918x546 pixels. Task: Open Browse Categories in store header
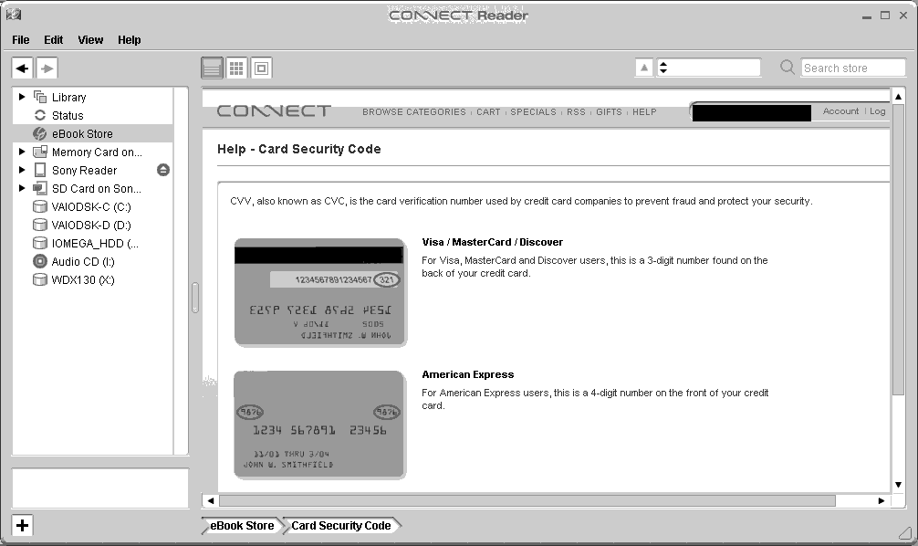tap(414, 112)
